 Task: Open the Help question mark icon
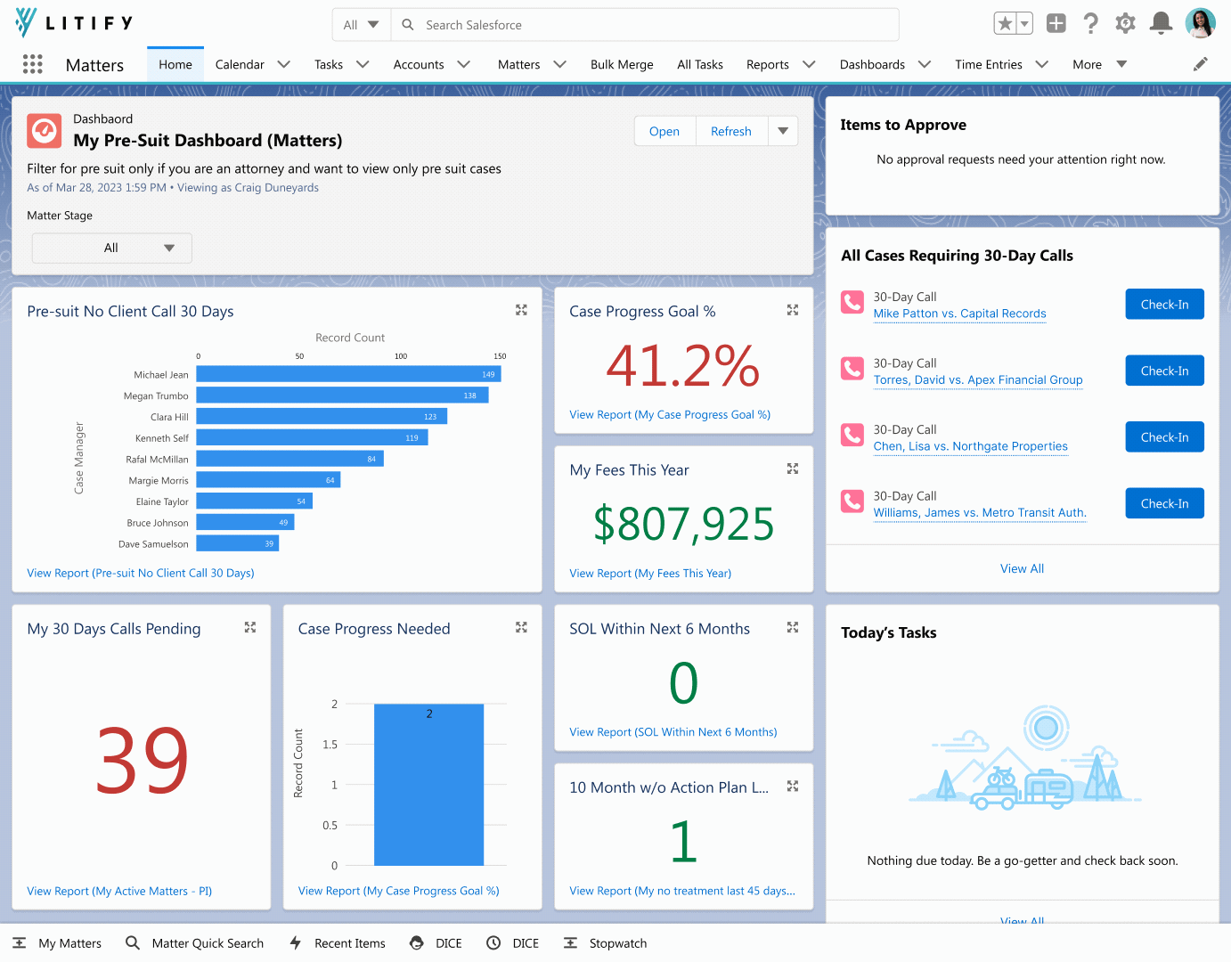click(1091, 24)
